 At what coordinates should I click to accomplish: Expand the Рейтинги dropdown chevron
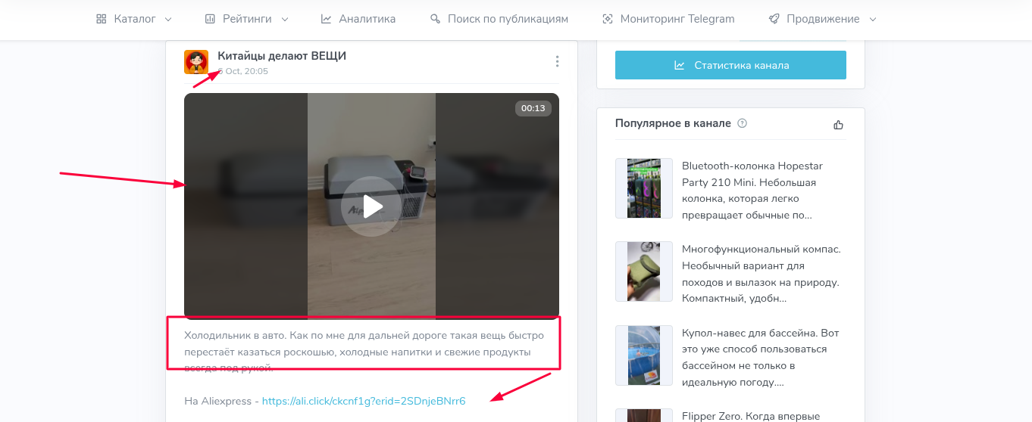coord(284,19)
